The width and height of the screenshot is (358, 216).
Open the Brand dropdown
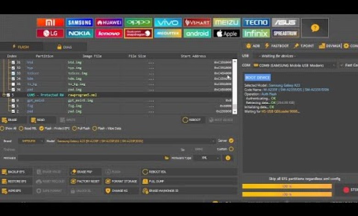31,141
